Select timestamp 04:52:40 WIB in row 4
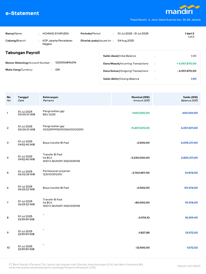The image size is (206, 274). tap(26, 159)
